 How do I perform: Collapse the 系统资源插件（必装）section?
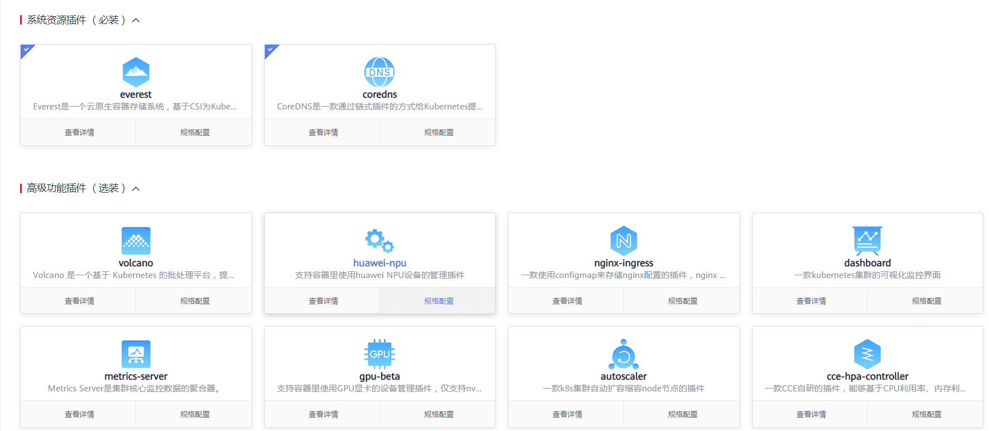pos(136,21)
